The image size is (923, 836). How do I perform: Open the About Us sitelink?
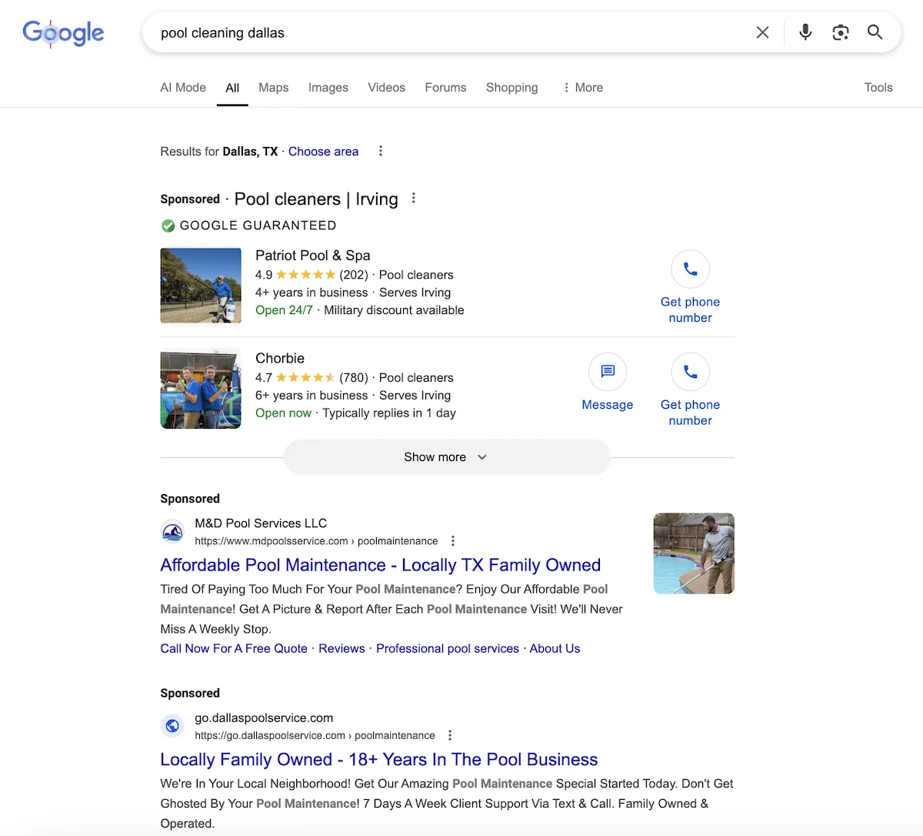click(555, 649)
